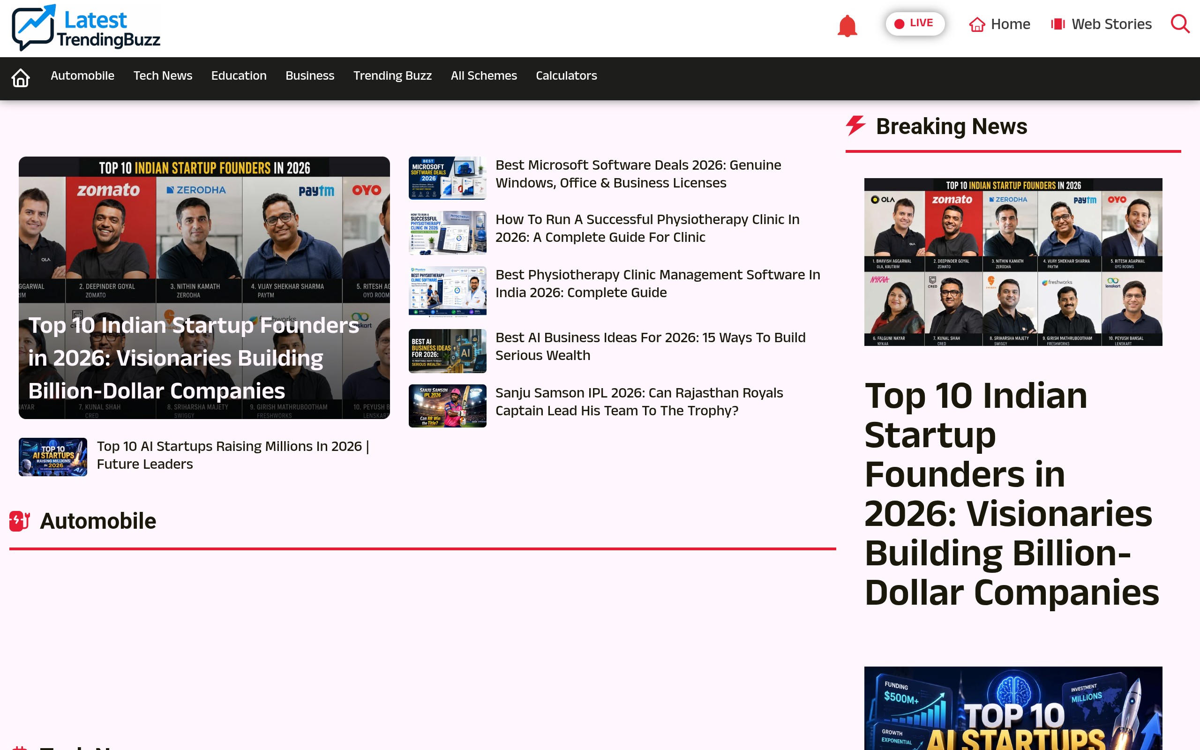Open the Calculators menu item

click(566, 75)
